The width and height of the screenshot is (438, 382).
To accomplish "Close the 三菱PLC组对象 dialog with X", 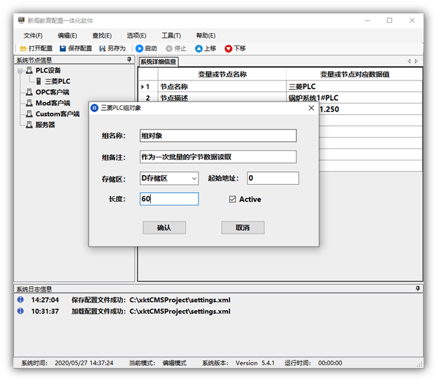I will pyautogui.click(x=311, y=108).
